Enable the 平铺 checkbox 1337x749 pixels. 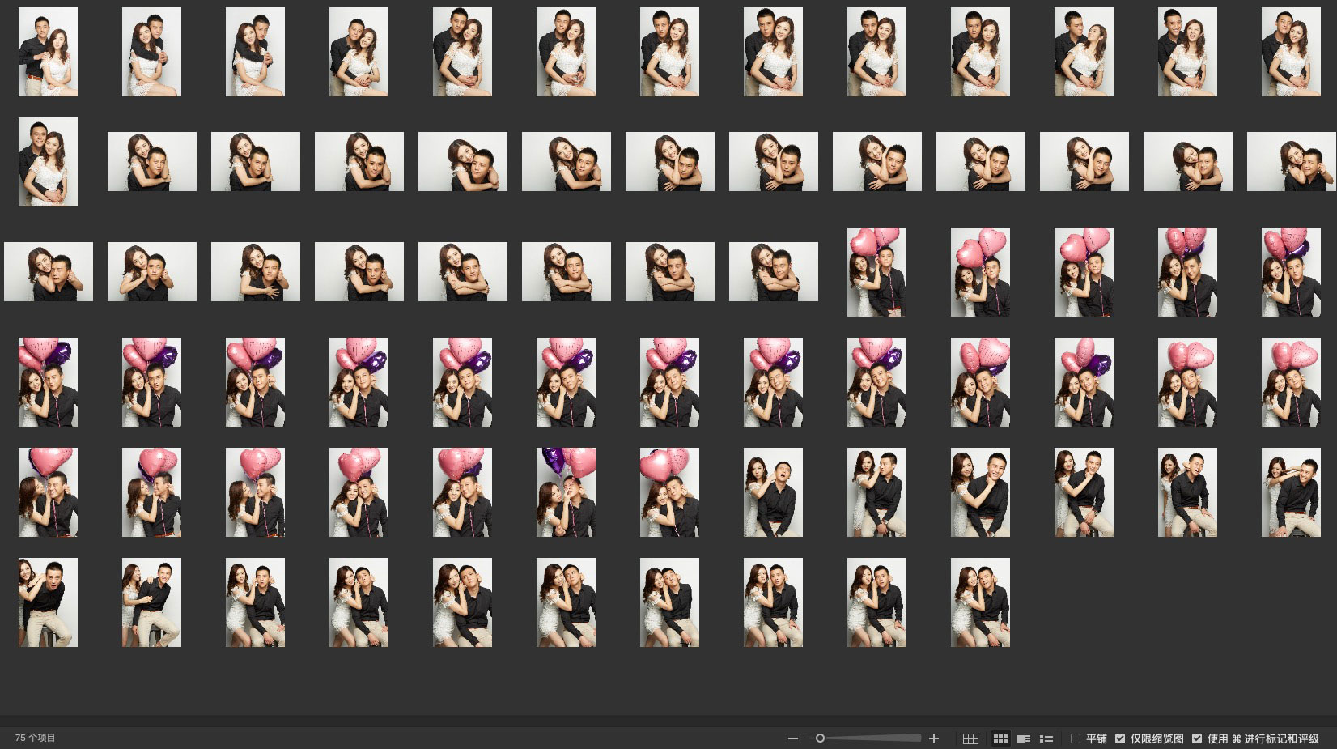pos(1076,738)
